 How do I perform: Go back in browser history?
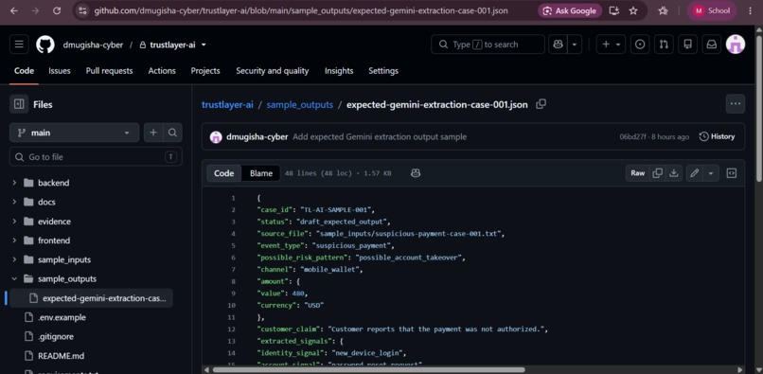click(x=13, y=10)
